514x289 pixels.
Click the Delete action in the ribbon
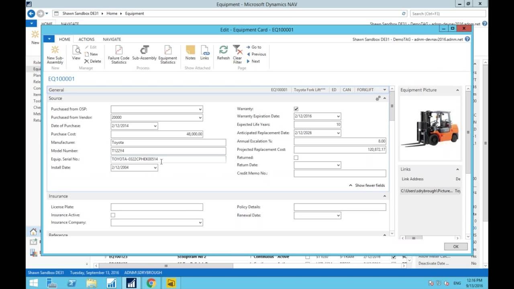point(92,61)
